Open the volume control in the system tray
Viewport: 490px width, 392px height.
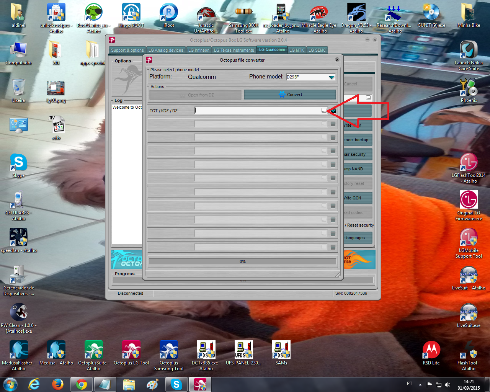tap(448, 384)
